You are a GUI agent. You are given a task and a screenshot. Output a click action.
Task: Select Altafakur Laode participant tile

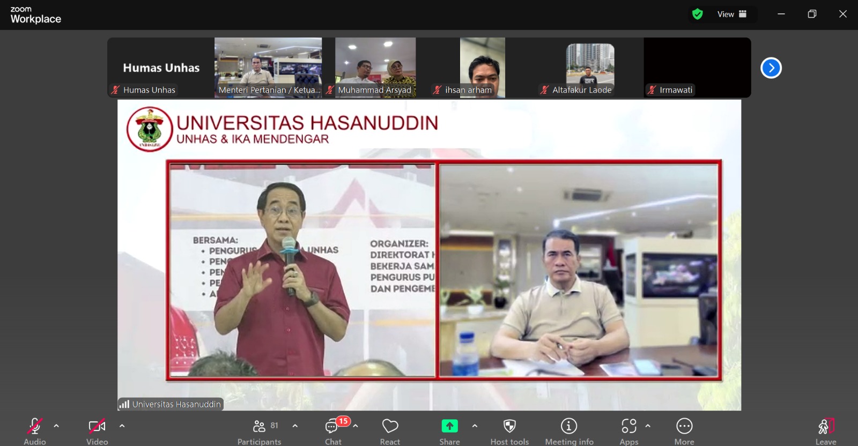pyautogui.click(x=590, y=68)
